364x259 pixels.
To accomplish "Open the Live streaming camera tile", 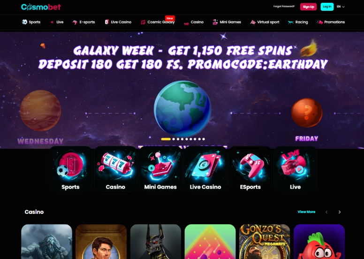I will tap(296, 169).
